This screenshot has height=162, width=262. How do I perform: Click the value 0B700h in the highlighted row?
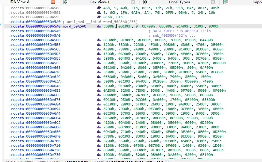[148, 26]
